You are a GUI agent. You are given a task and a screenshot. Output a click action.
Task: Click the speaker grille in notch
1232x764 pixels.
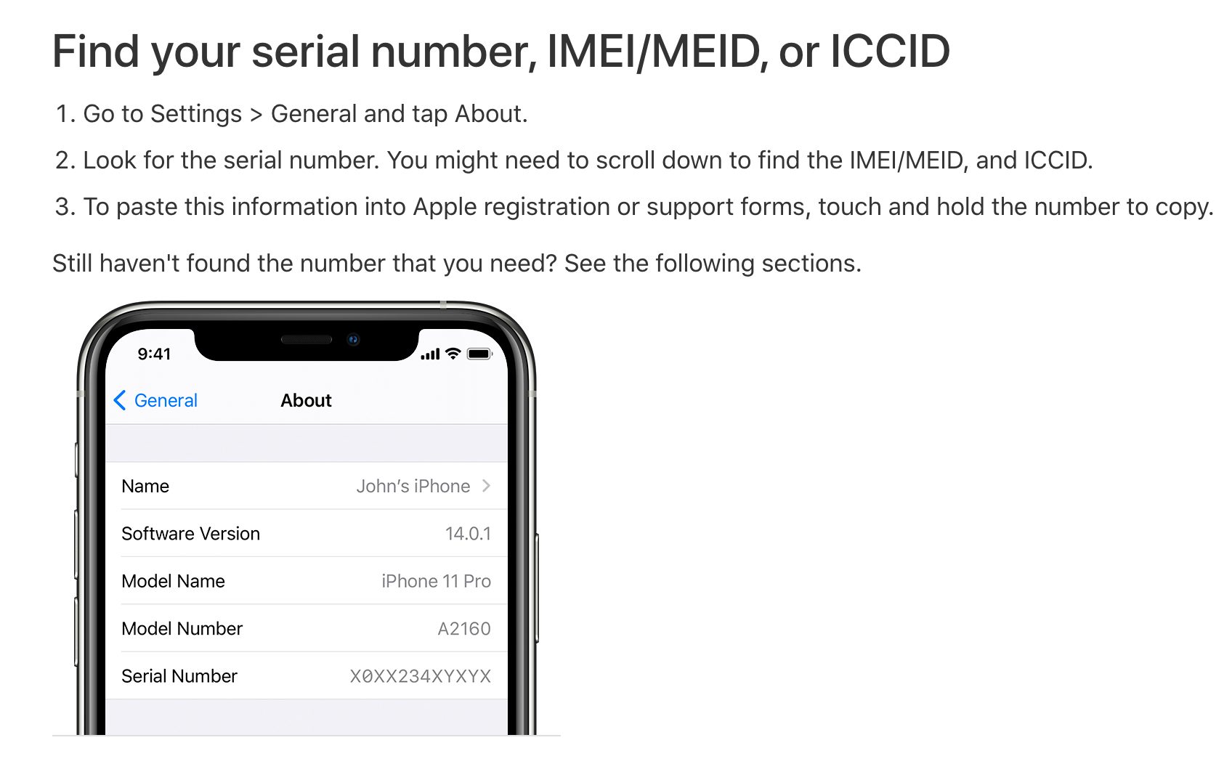tap(307, 339)
